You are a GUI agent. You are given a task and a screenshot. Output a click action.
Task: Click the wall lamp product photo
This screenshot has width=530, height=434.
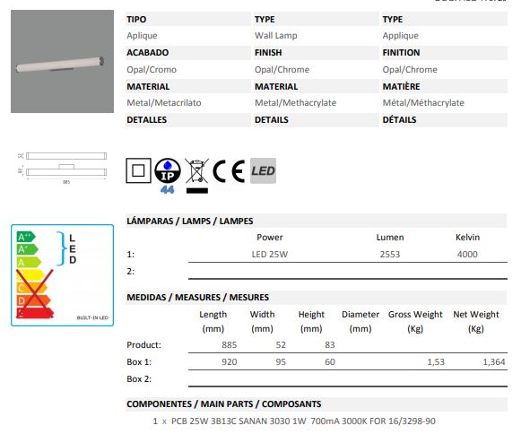(62, 61)
